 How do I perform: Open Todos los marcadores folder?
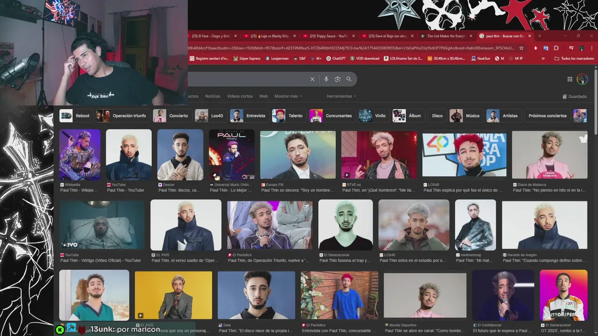pyautogui.click(x=573, y=58)
